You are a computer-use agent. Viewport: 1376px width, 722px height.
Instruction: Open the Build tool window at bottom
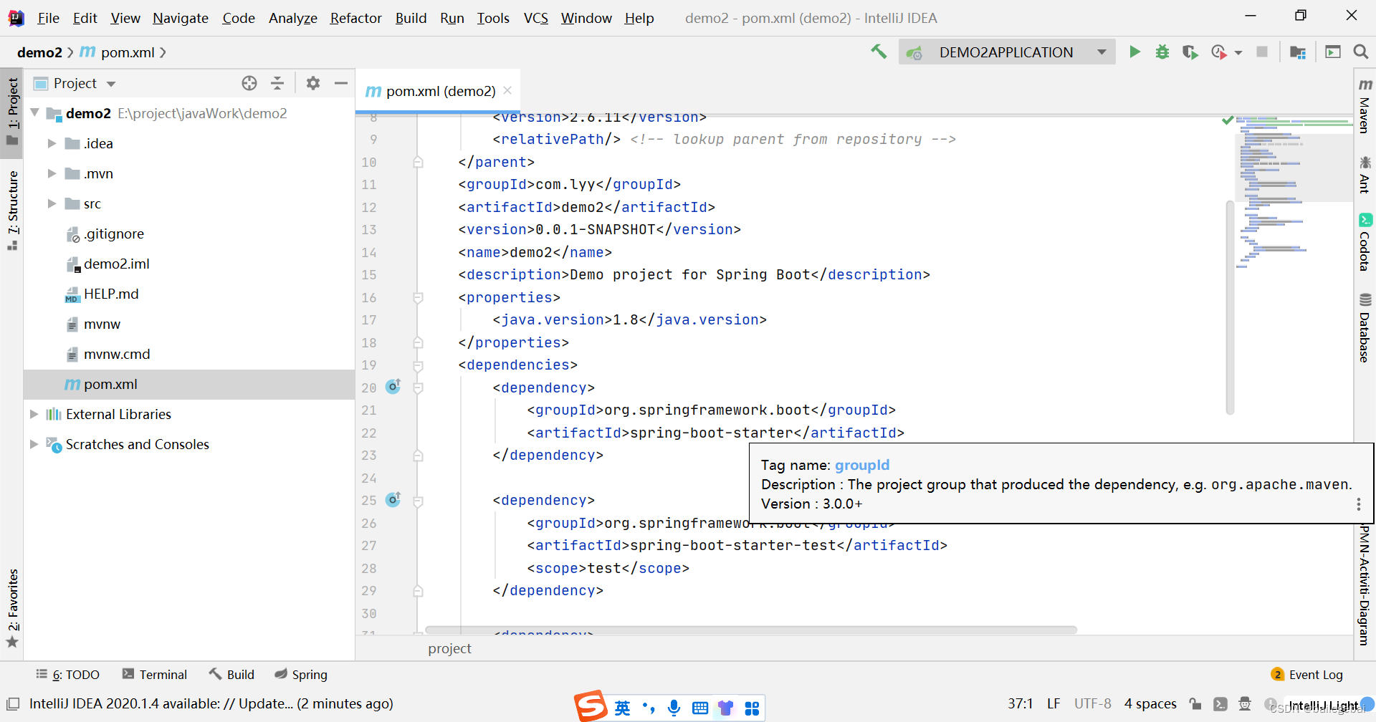pyautogui.click(x=231, y=675)
